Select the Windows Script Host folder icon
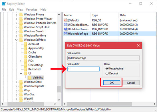157x112 pixels. pyautogui.click(x=21, y=27)
